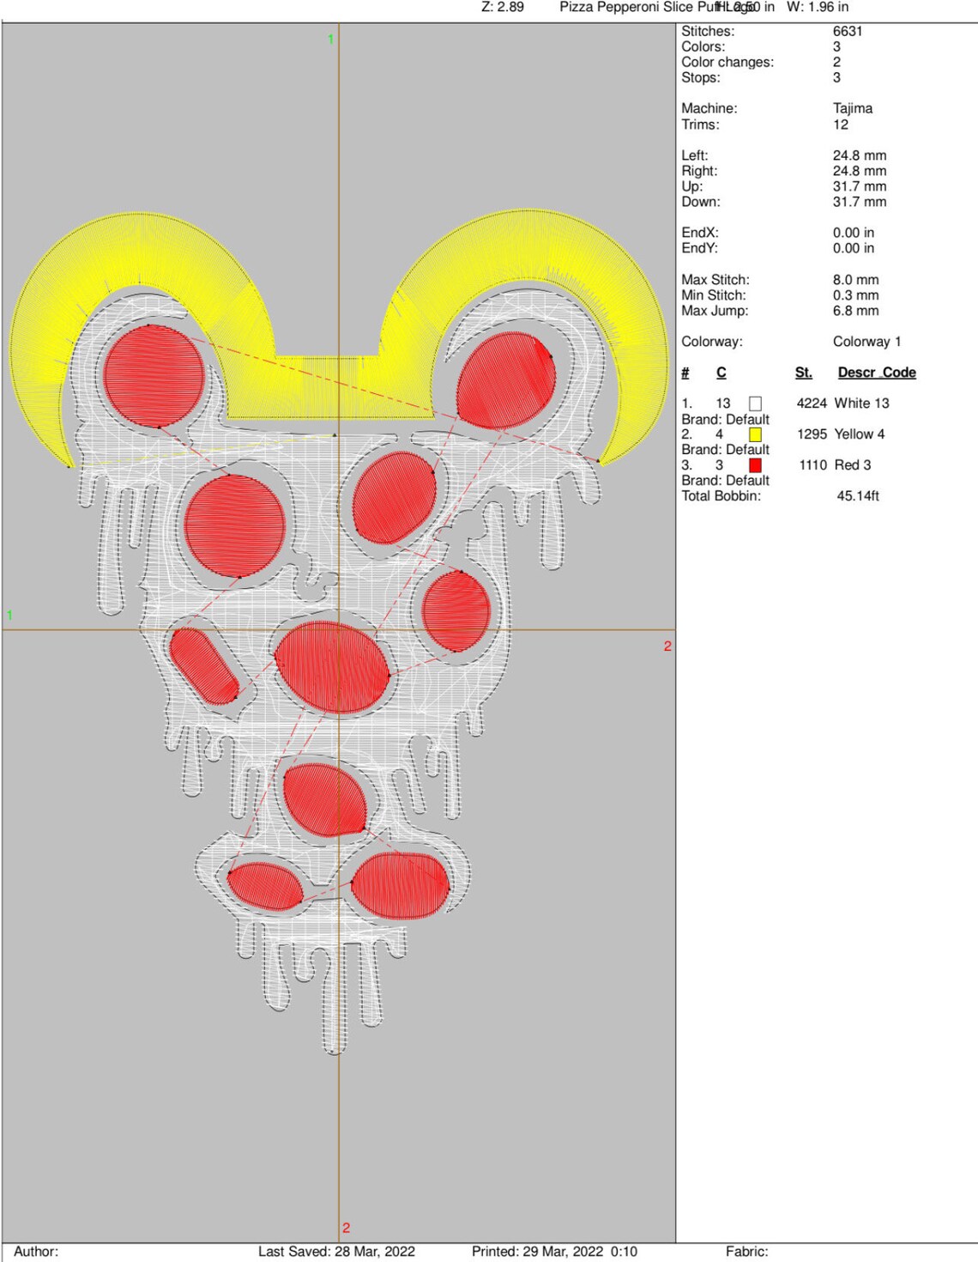
Task: Select the C column header
Action: tap(721, 373)
